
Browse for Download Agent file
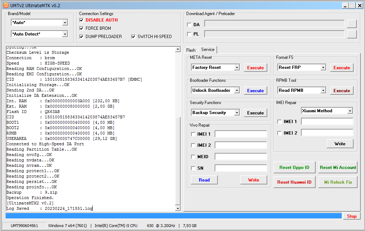click(x=352, y=24)
